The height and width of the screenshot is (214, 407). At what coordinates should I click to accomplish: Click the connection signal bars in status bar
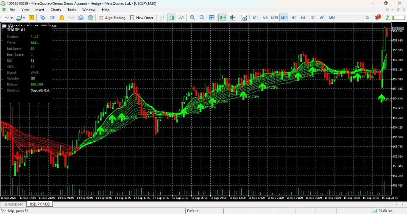(x=374, y=211)
